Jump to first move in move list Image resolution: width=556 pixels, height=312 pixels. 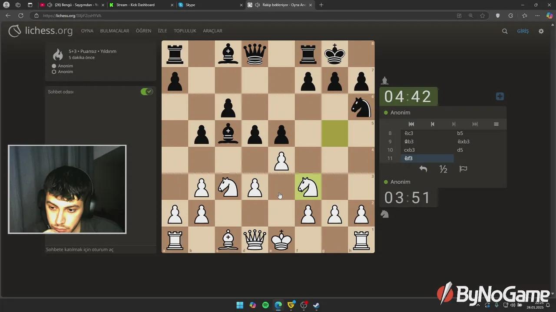[x=411, y=124]
